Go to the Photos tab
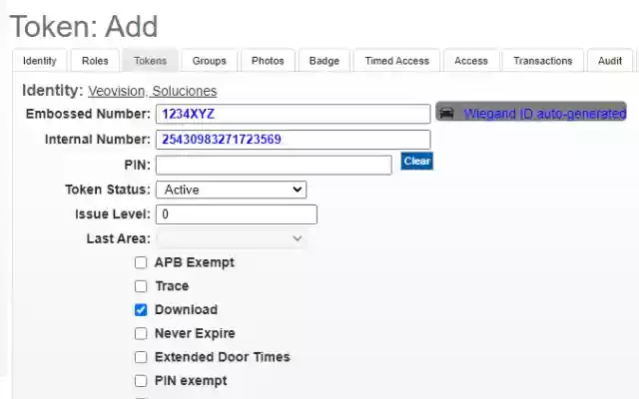Viewport: 639px width, 399px height. pyautogui.click(x=268, y=61)
